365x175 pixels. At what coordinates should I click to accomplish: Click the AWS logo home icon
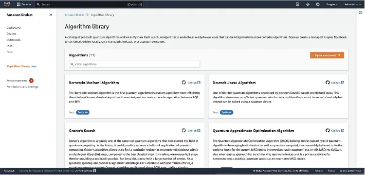click(7, 4)
